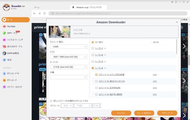Click the 今ダウンロード button
Image resolution: width=190 pixels, height=120 pixels.
(167, 113)
